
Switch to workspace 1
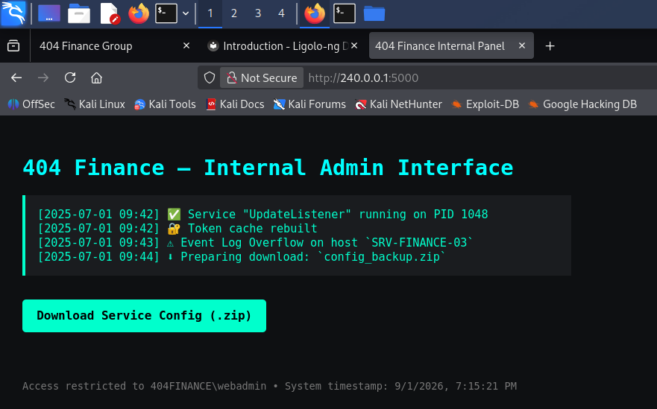pos(210,13)
